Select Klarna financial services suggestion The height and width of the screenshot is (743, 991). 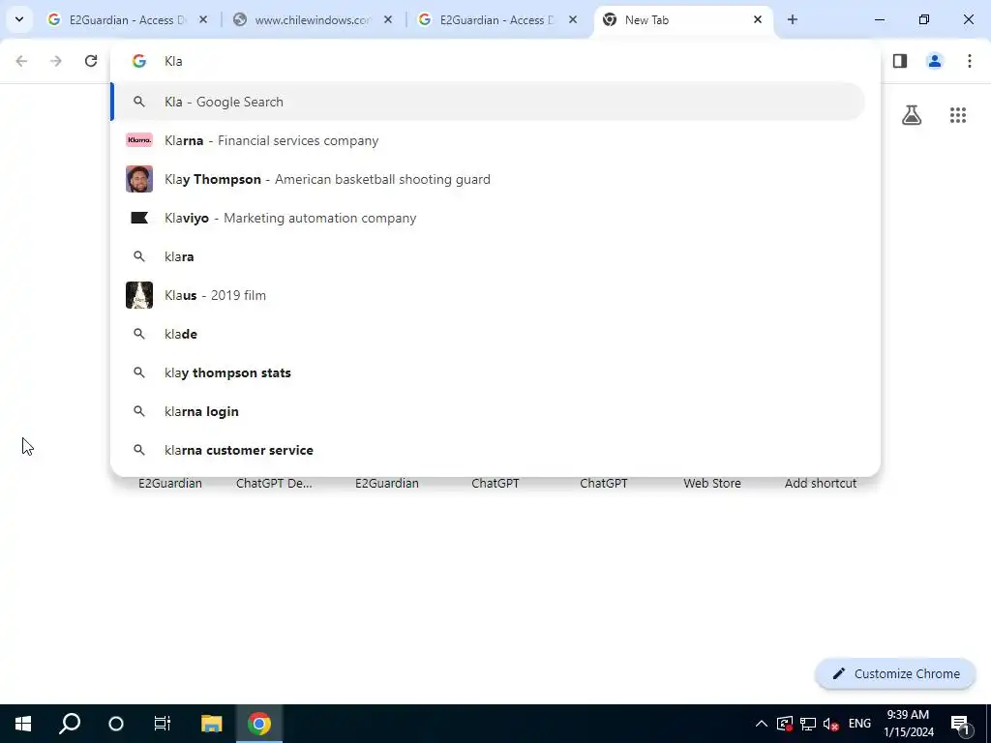pyautogui.click(x=488, y=140)
